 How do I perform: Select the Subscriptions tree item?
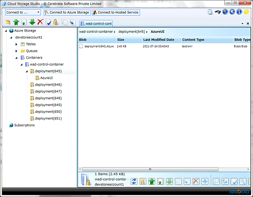point(24,125)
